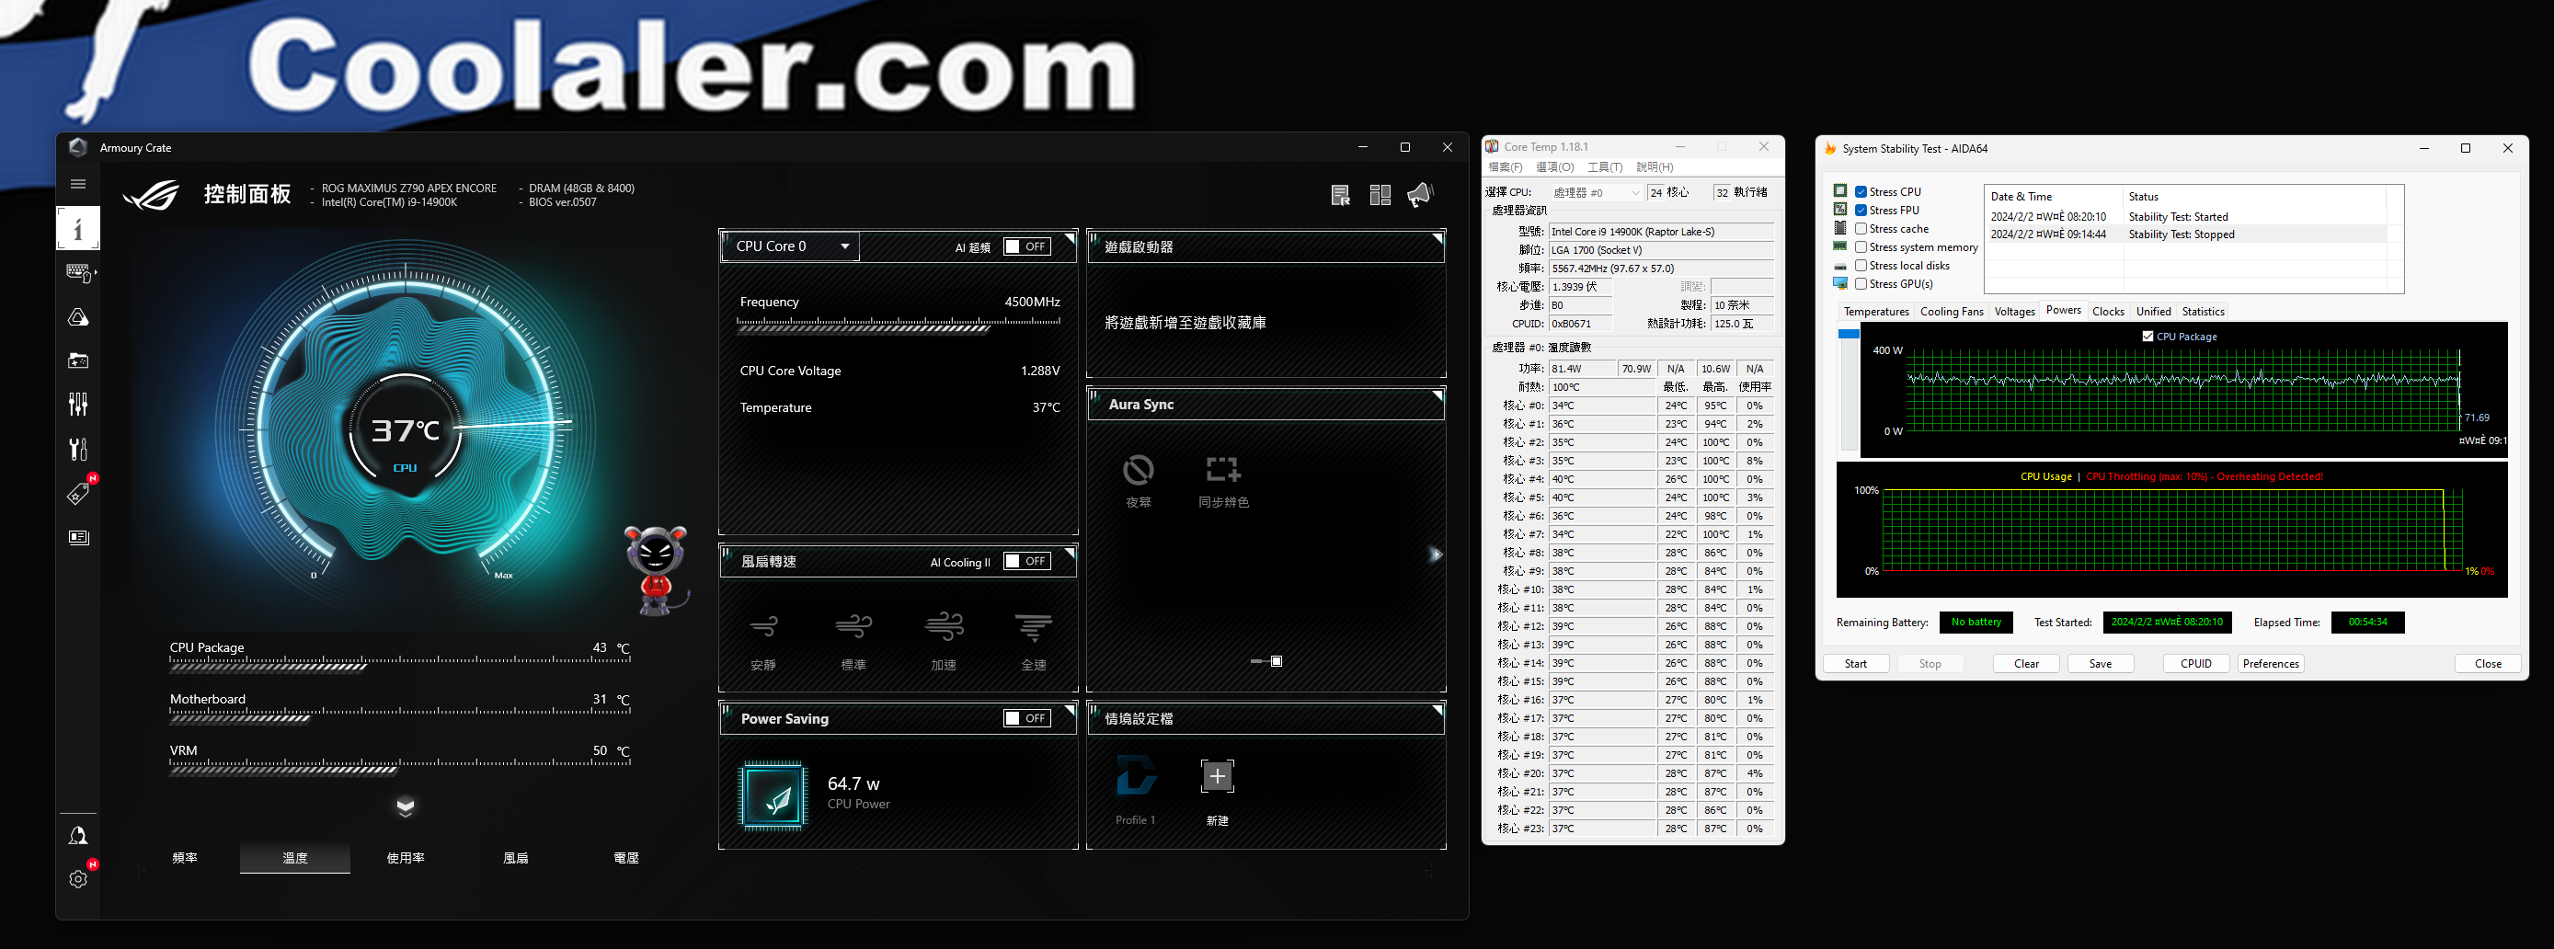Open the Temperatures tab in AIDA64
This screenshot has width=2554, height=949.
tap(1876, 312)
